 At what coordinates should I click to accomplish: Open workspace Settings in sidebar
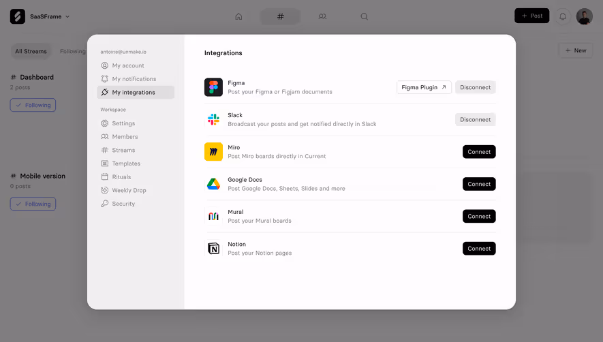pos(136,123)
